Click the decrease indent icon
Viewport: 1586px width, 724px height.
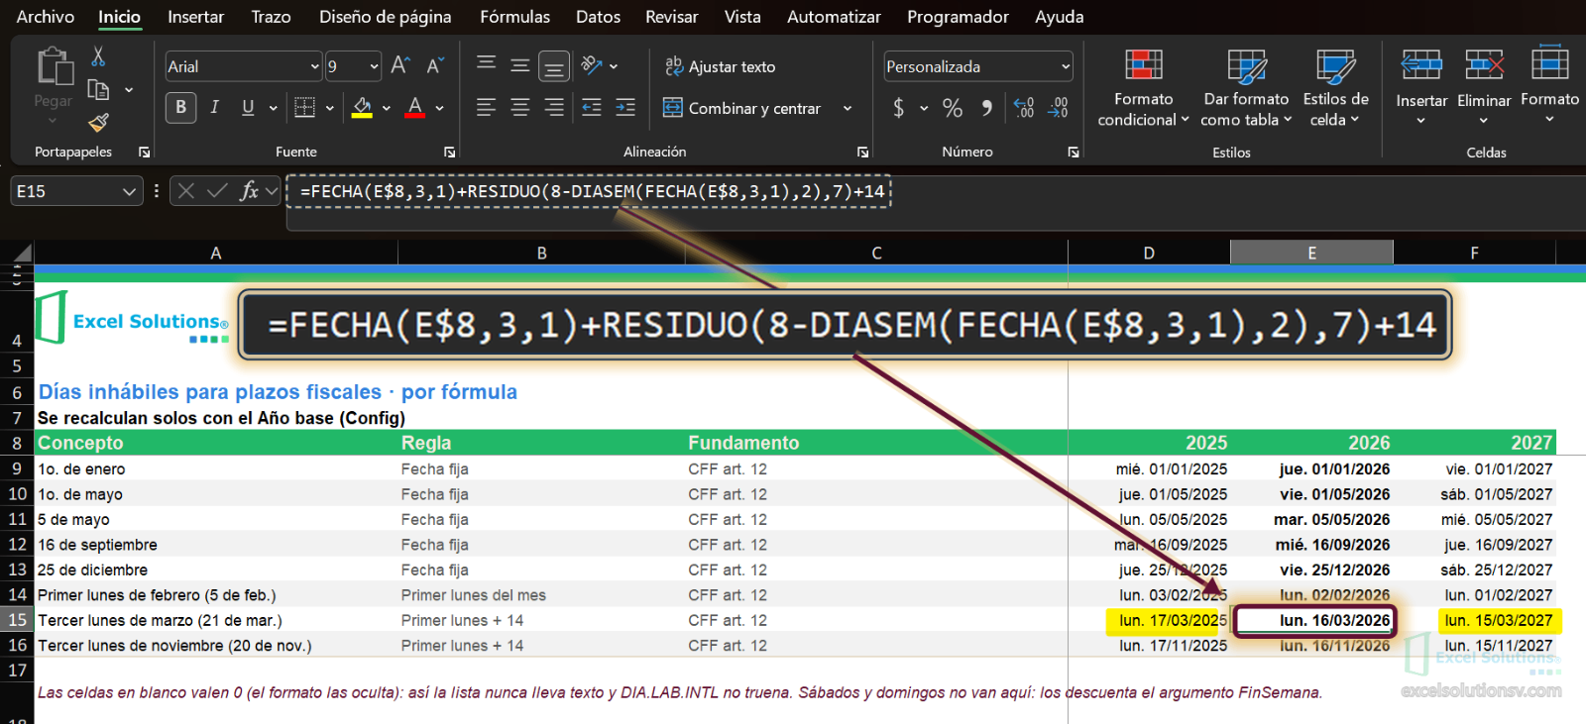(592, 107)
